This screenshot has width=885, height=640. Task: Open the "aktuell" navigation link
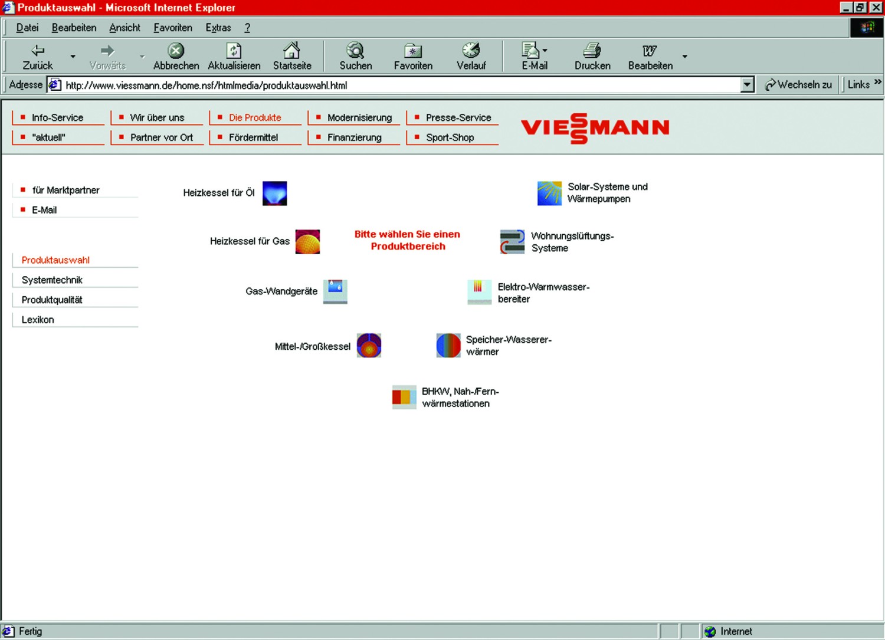click(x=49, y=137)
